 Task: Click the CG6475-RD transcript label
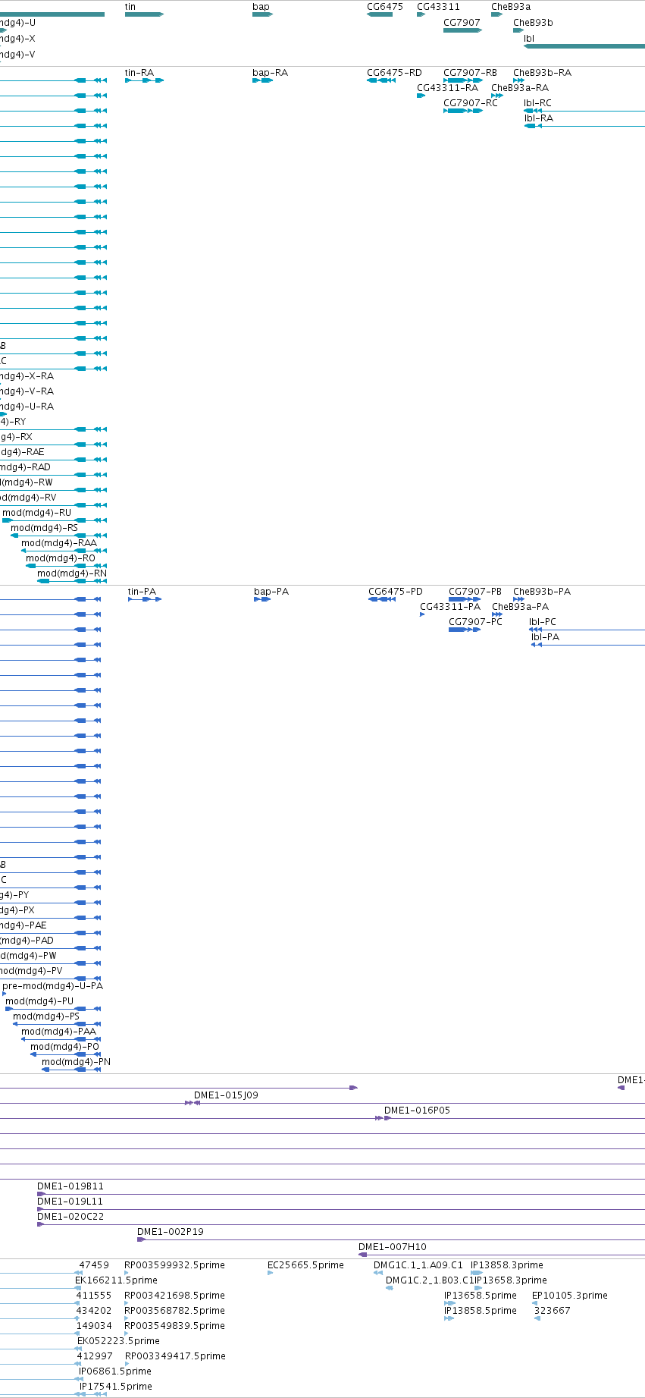394,73
